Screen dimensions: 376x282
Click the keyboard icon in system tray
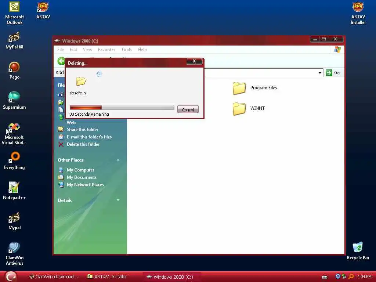click(x=325, y=277)
